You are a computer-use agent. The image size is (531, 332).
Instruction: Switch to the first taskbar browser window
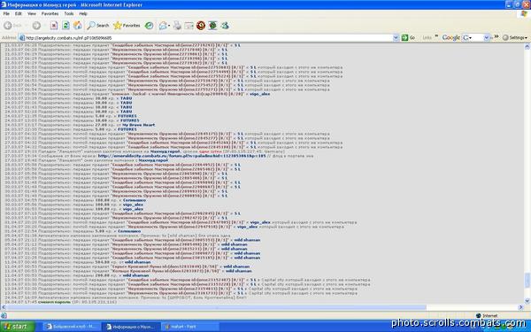coord(71,327)
